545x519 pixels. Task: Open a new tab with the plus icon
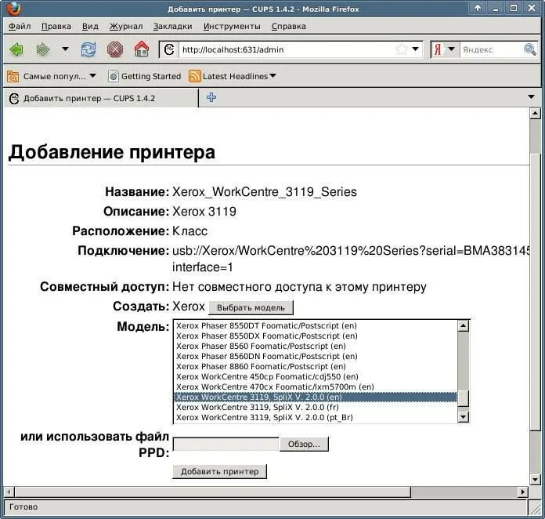tap(211, 97)
